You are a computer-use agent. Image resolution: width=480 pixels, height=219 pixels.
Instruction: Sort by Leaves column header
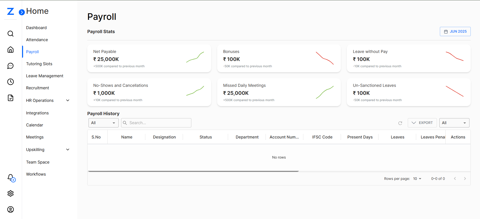(397, 137)
